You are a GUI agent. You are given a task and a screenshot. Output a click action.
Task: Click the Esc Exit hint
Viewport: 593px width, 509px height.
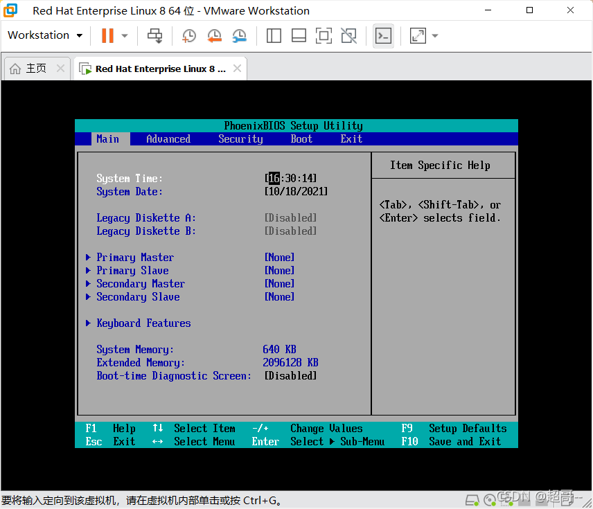point(110,442)
